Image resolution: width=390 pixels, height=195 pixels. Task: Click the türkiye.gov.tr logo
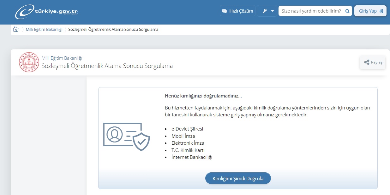click(46, 12)
